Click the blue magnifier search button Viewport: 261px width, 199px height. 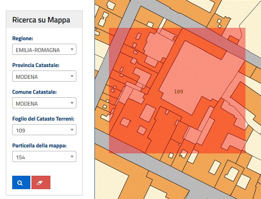[21, 182]
